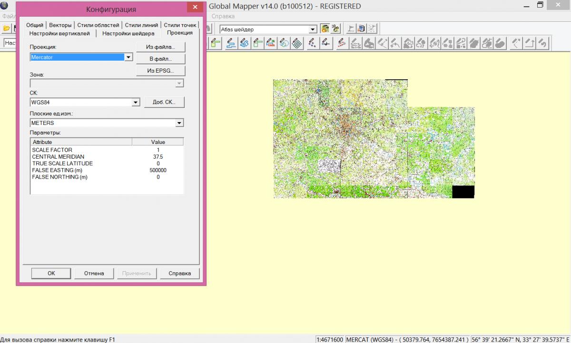Click the COGO digitizer tool icon
571x343 pixels.
[x=271, y=44]
